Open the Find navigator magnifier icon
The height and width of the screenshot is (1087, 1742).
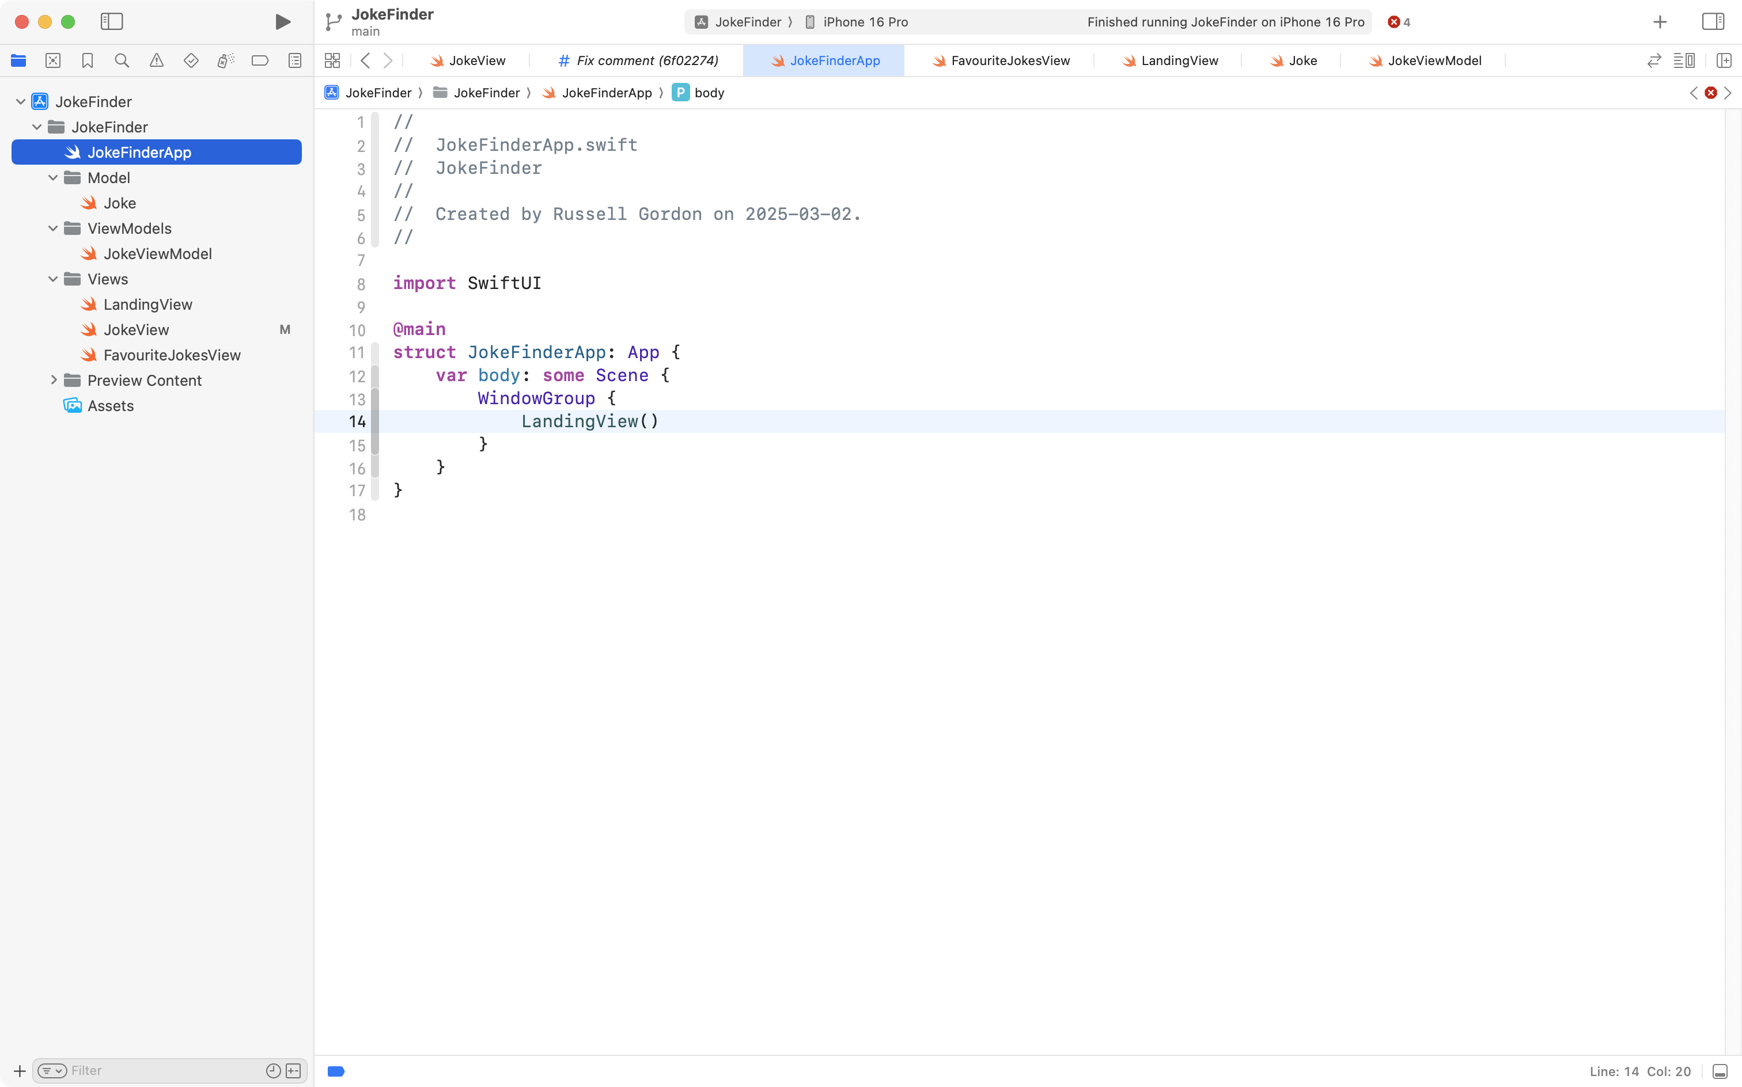tap(122, 60)
